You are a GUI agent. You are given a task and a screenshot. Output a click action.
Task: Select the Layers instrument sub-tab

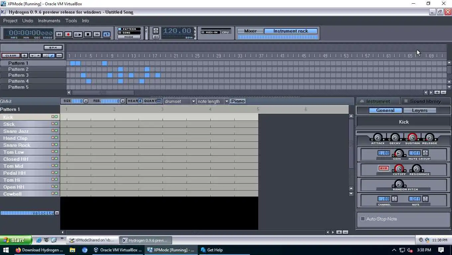(x=420, y=110)
